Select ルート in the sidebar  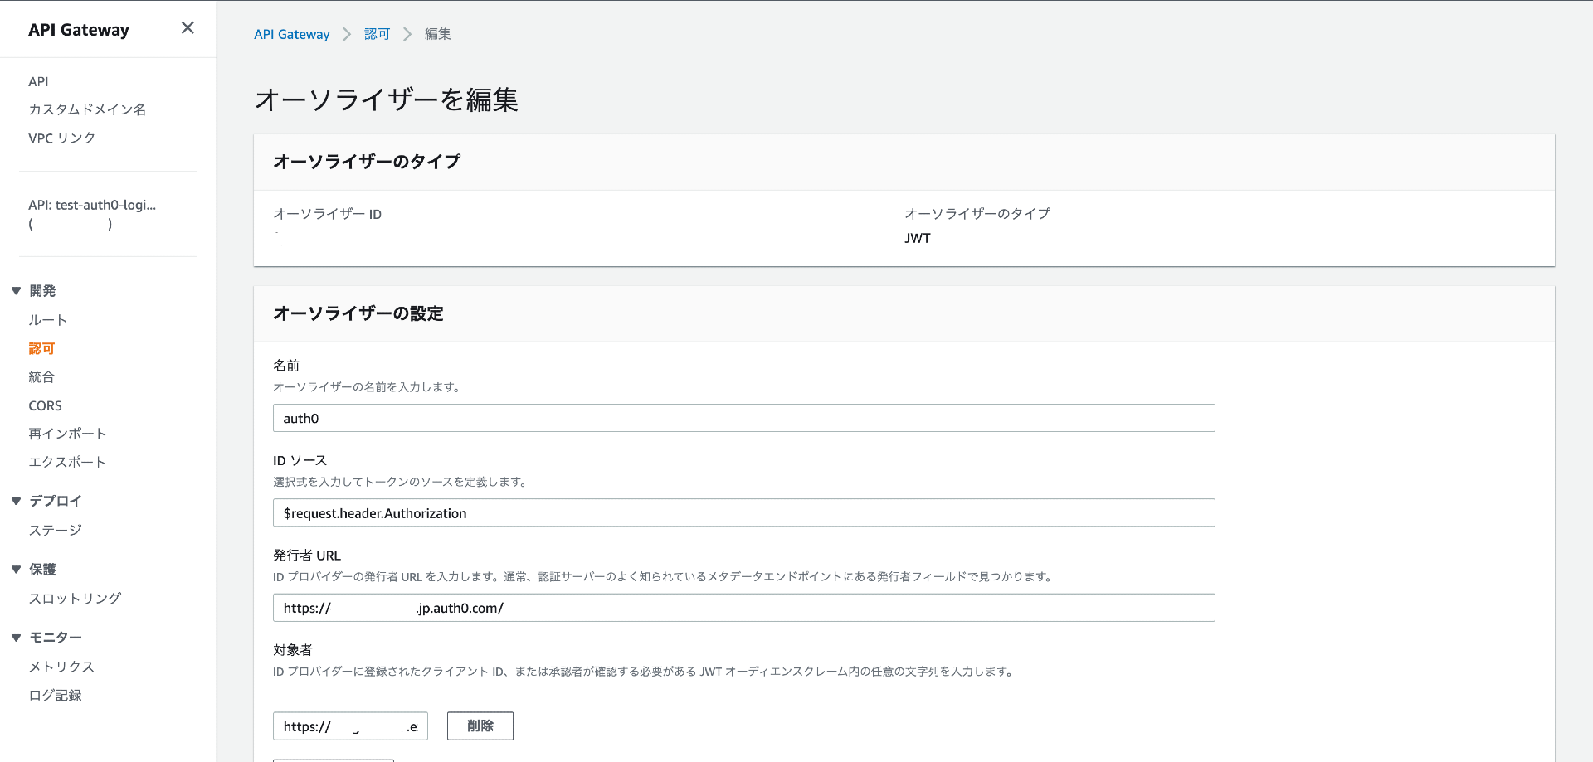46,319
